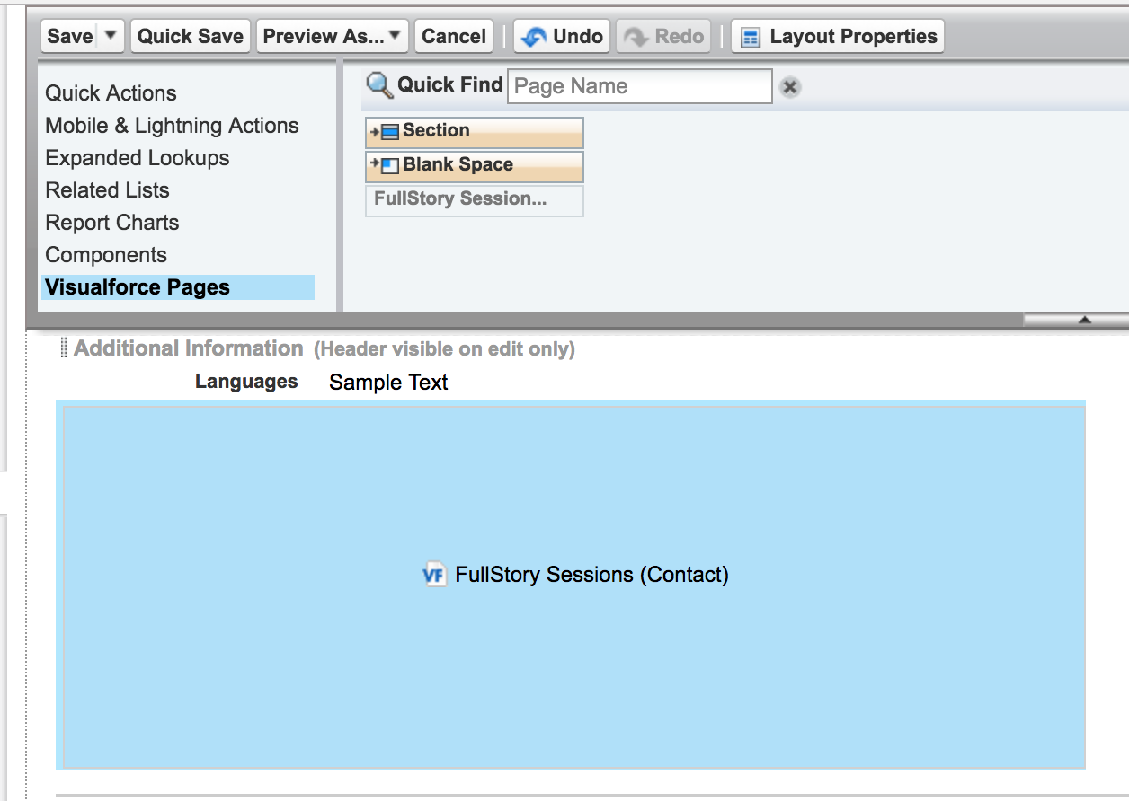The width and height of the screenshot is (1129, 801).
Task: Click the VF page icon
Action: pos(434,575)
